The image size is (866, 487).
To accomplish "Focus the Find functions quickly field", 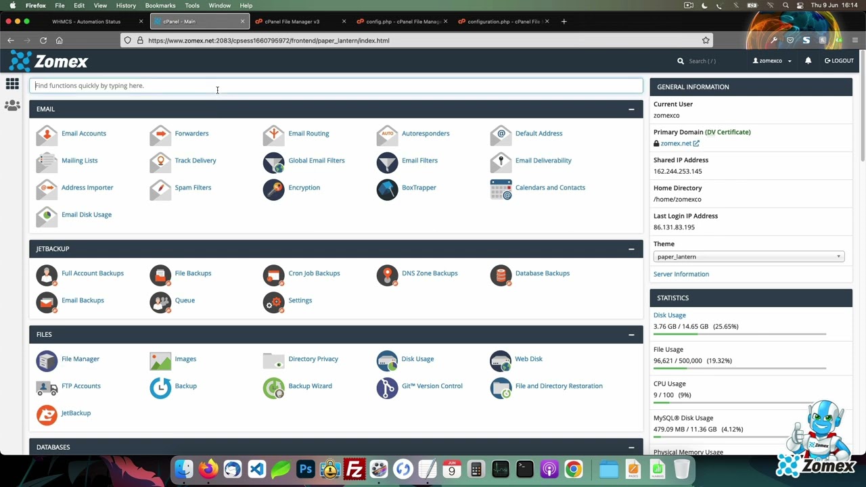I will pos(336,86).
